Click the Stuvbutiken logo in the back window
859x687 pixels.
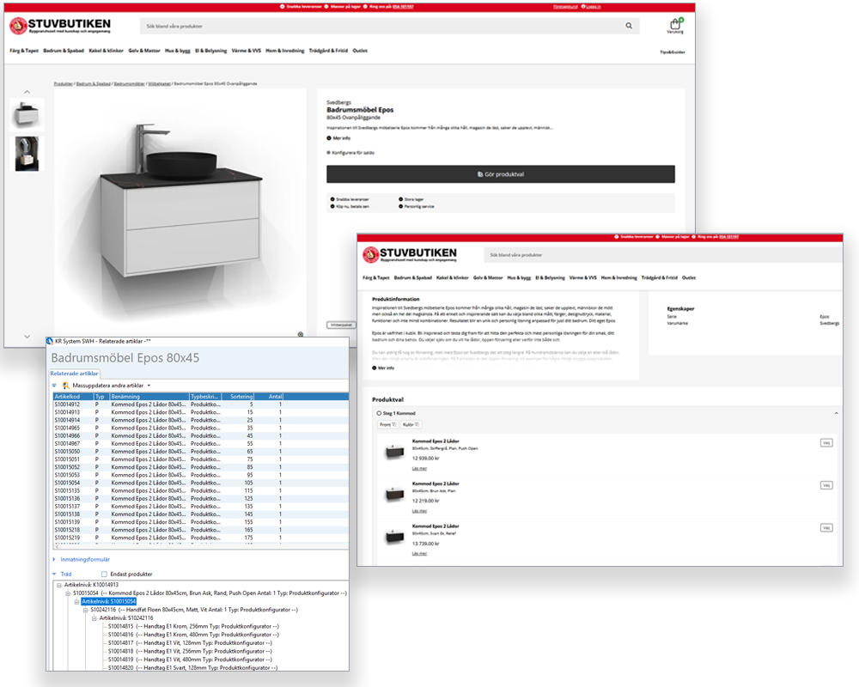pos(60,25)
